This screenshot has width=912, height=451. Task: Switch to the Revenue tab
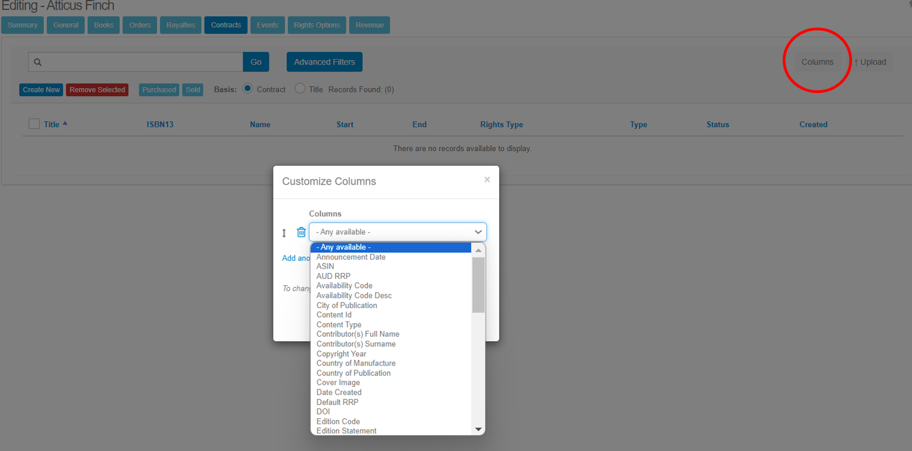click(x=370, y=25)
